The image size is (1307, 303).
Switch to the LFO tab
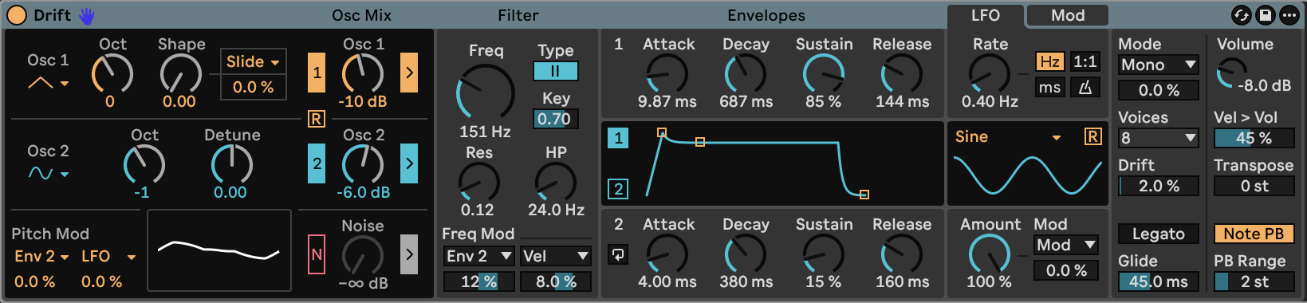click(x=985, y=15)
